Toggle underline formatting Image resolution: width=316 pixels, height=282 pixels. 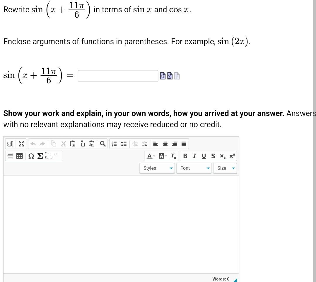(x=204, y=156)
